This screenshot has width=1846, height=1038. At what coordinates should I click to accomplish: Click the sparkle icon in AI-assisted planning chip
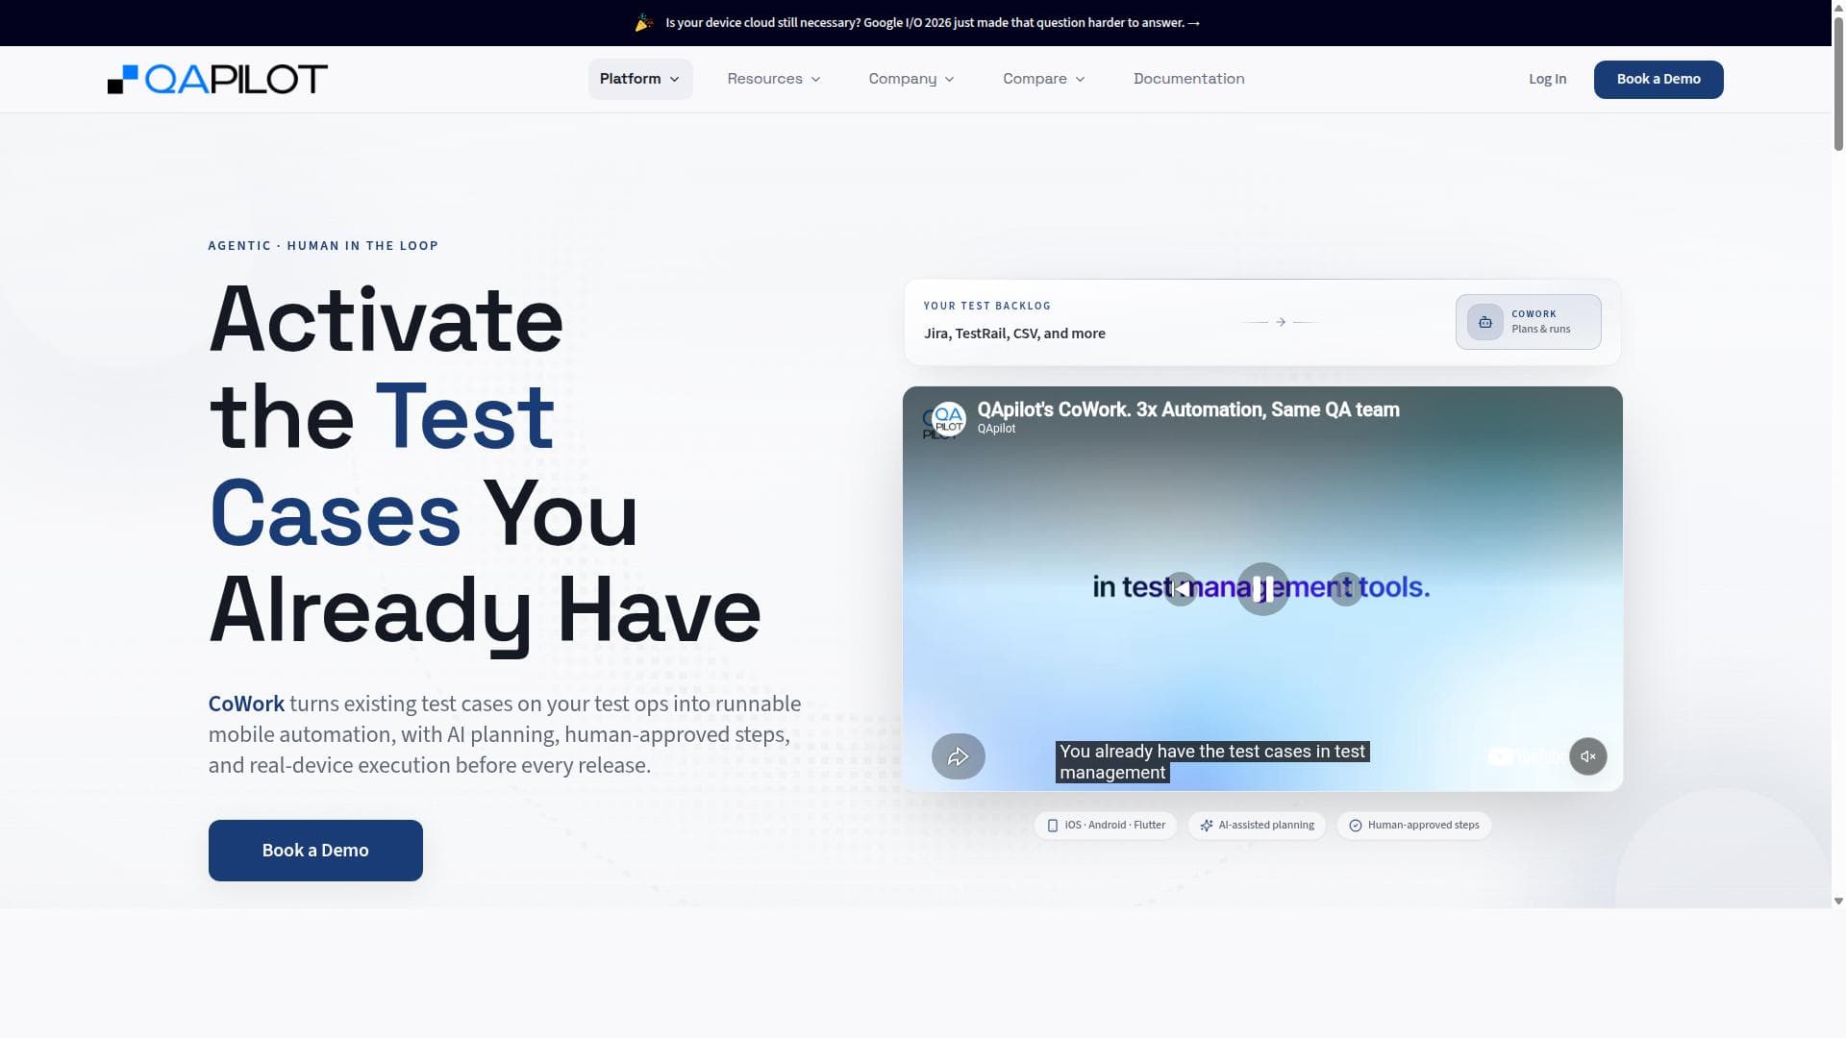click(x=1206, y=826)
